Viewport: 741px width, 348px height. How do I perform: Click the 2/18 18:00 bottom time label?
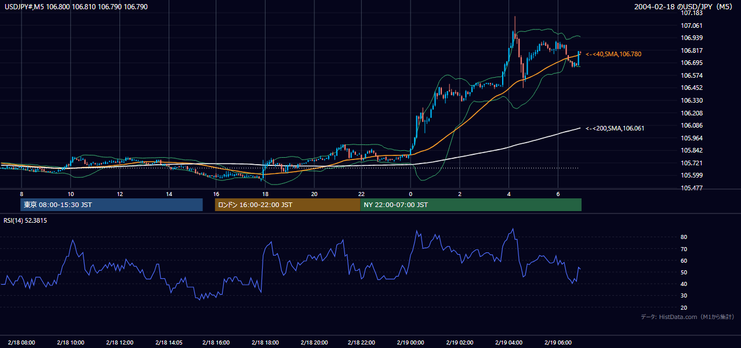(x=265, y=342)
